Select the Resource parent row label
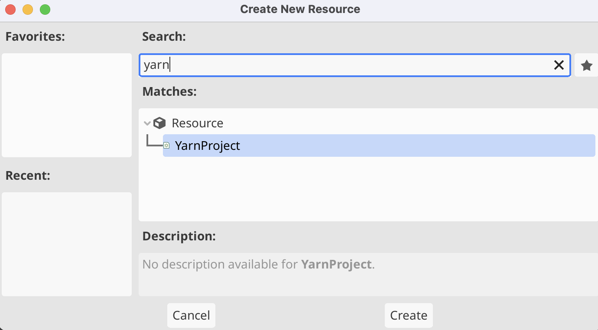Image resolution: width=598 pixels, height=330 pixels. (197, 123)
